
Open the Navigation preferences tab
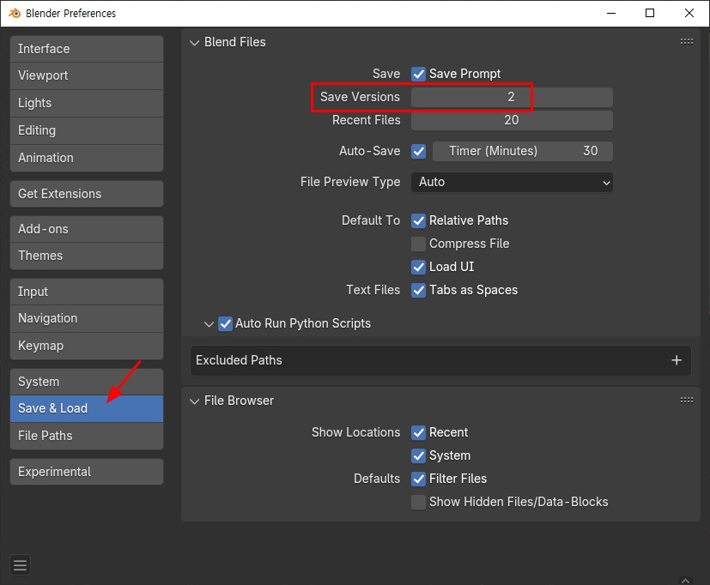(x=87, y=318)
